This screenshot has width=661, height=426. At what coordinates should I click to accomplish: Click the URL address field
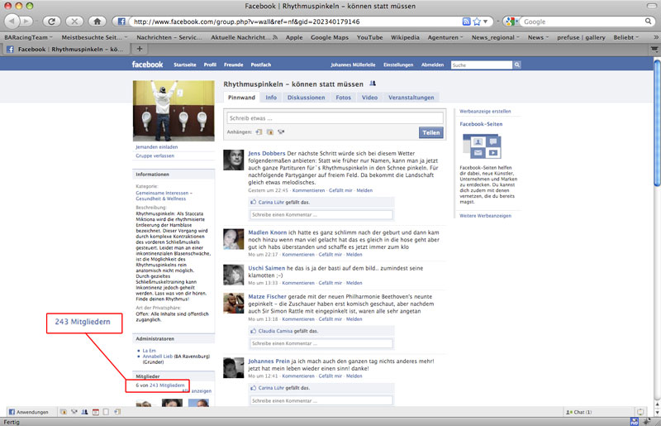(295, 22)
